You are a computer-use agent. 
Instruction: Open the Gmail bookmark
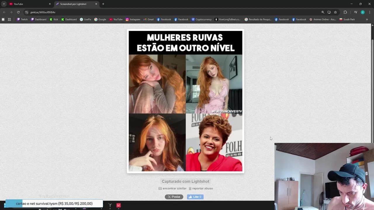148,19
